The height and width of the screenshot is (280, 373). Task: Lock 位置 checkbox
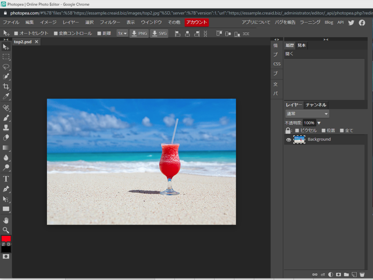click(323, 131)
